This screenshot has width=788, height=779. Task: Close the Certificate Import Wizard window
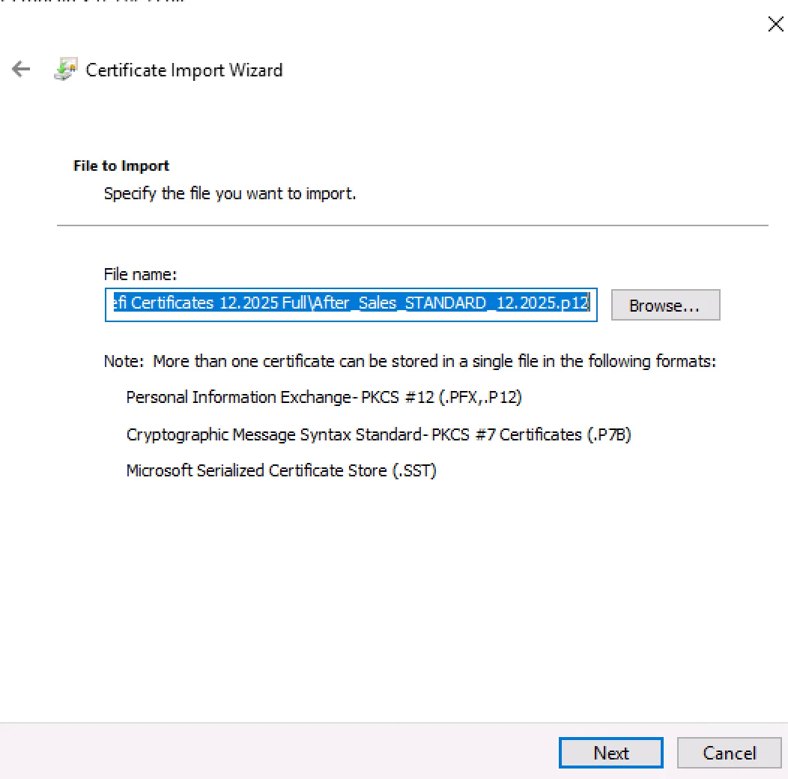[x=775, y=24]
